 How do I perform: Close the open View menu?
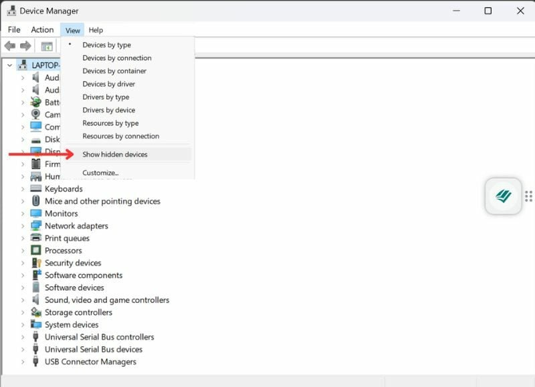coord(73,30)
